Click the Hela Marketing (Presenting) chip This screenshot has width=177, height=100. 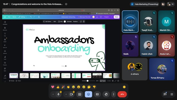pyautogui.click(x=144, y=4)
